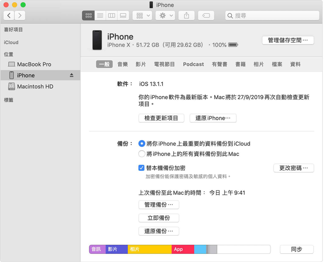Open the 音樂 tab
Screen dimensions: 332x262
coord(122,64)
